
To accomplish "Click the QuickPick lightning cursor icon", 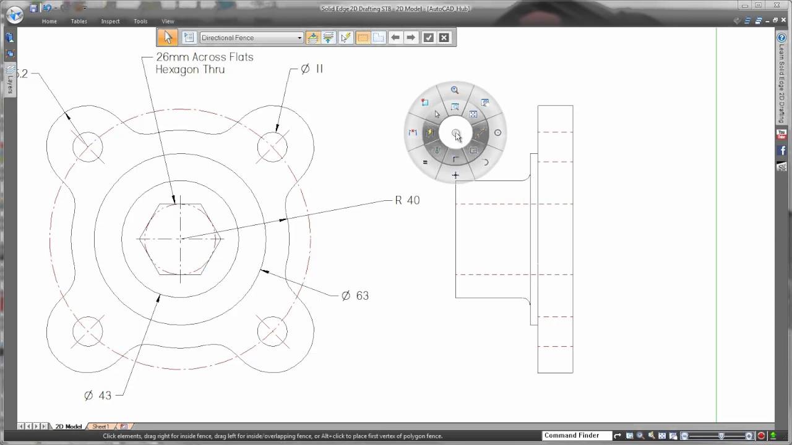I will (346, 38).
